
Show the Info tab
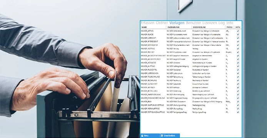pos(230,23)
